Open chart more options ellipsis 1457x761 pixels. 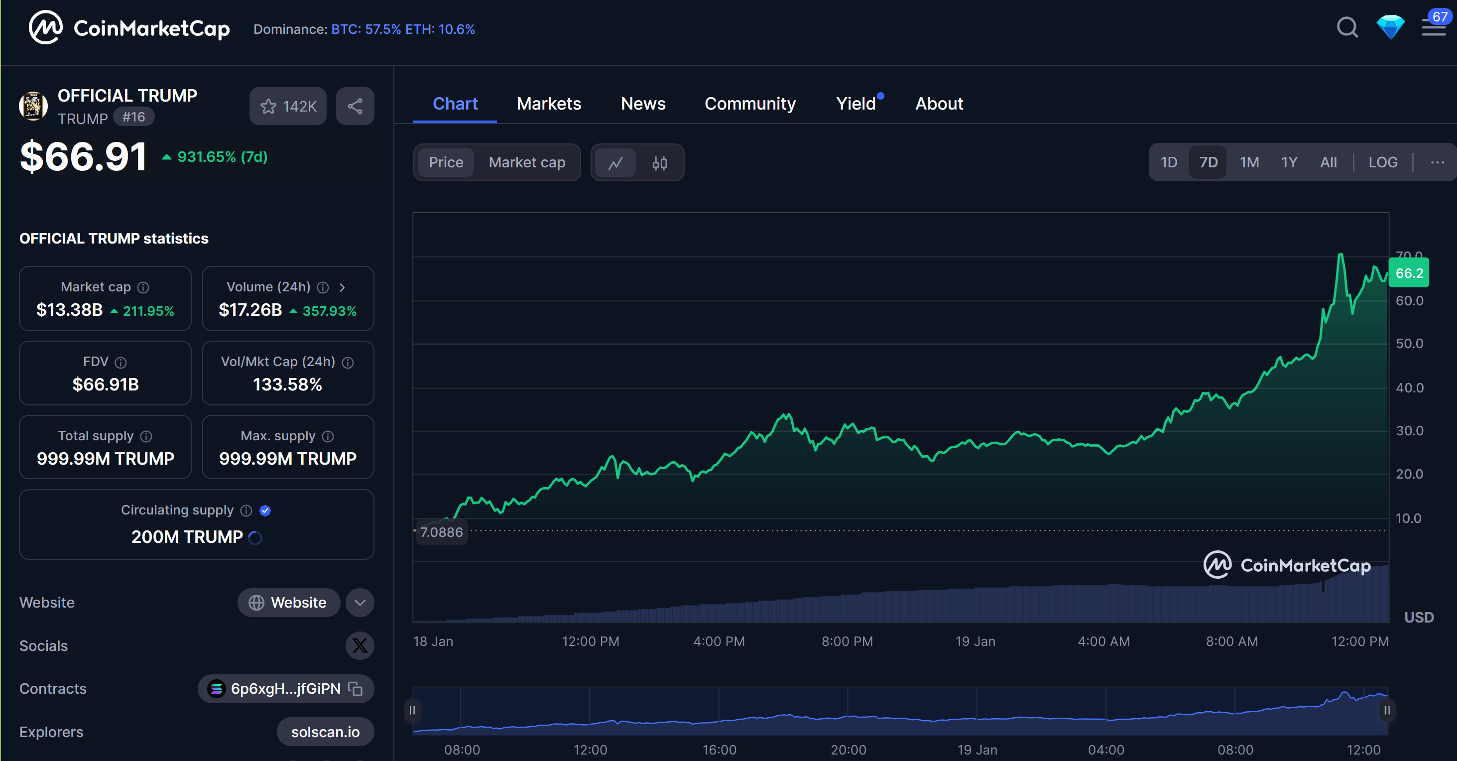coord(1437,162)
